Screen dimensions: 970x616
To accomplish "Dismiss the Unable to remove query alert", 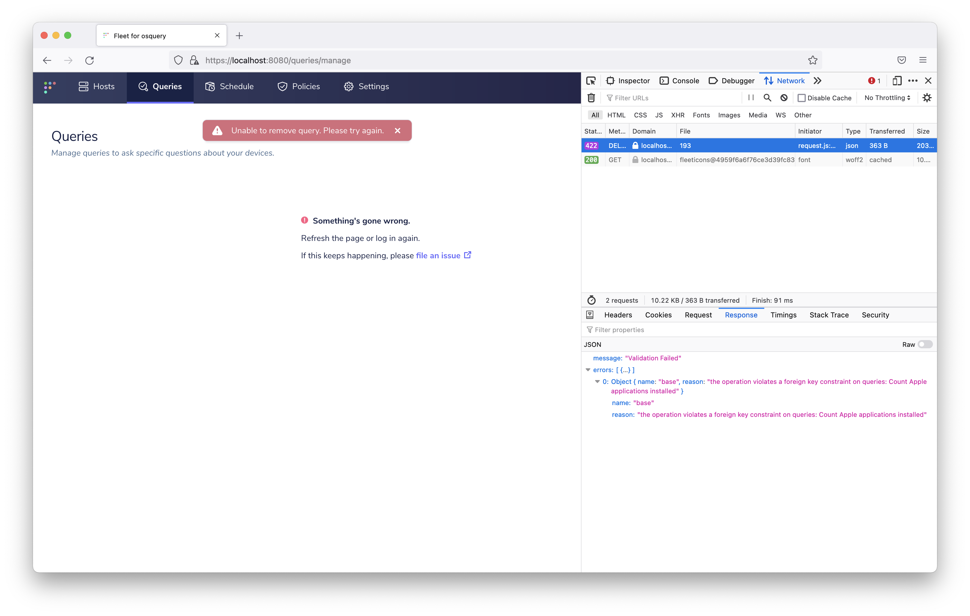I will coord(398,130).
